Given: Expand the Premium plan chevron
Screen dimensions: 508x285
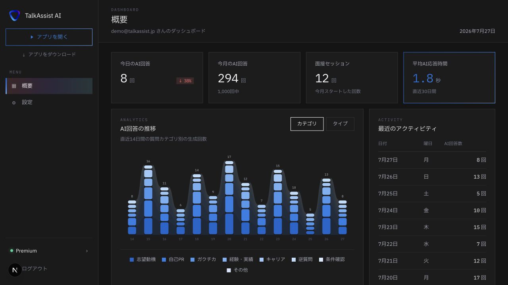Looking at the screenshot, I should pyautogui.click(x=87, y=251).
